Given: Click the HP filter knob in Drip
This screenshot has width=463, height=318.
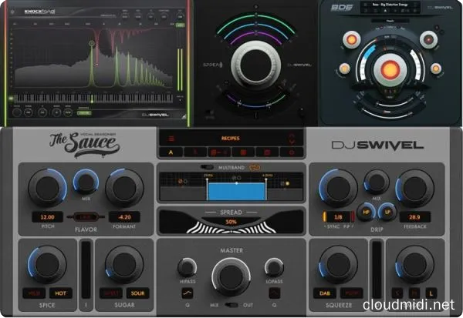Looking at the screenshot, I should tap(366, 212).
